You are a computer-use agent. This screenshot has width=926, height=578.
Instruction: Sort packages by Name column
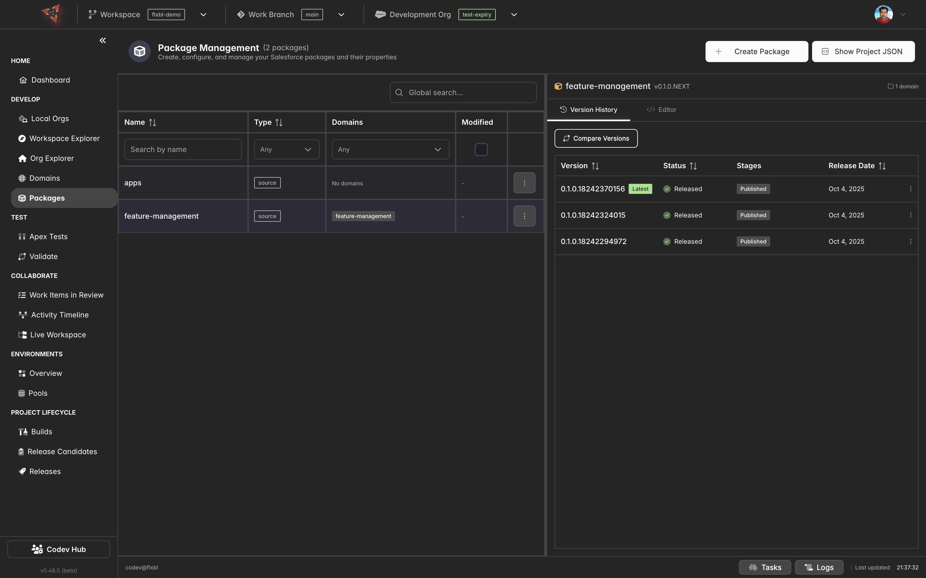click(152, 122)
